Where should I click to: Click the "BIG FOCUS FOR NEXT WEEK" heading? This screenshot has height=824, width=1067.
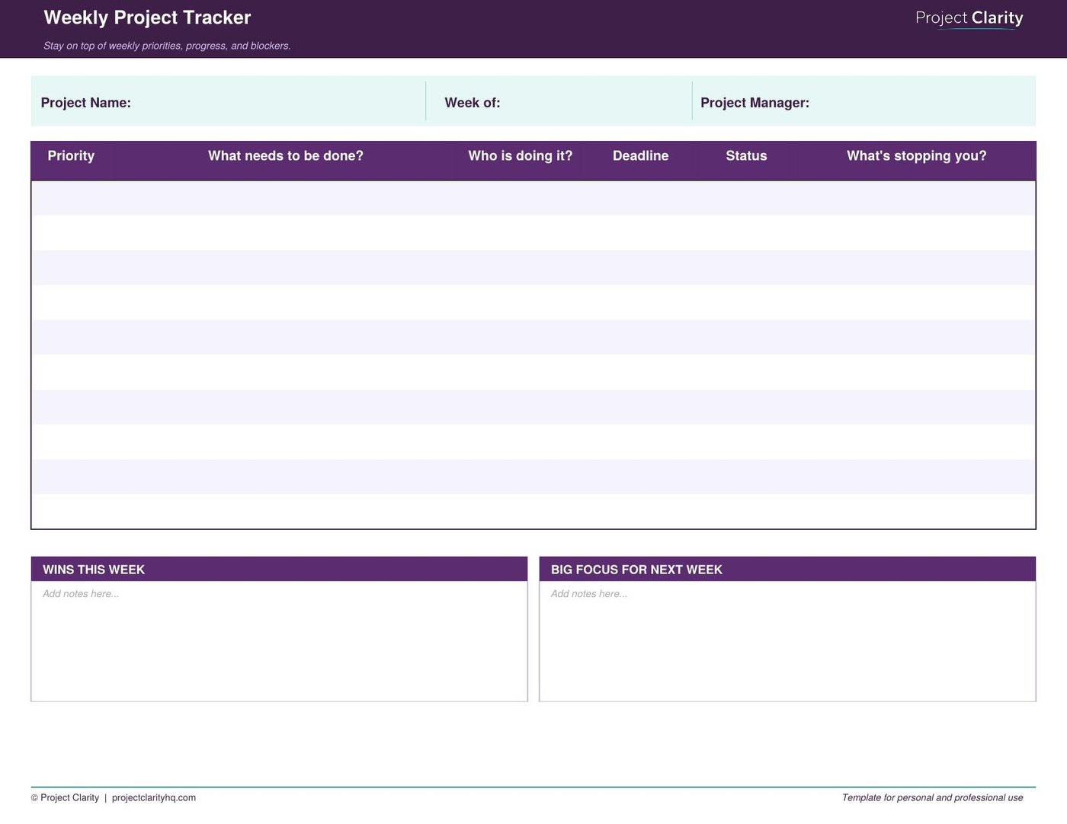(636, 570)
